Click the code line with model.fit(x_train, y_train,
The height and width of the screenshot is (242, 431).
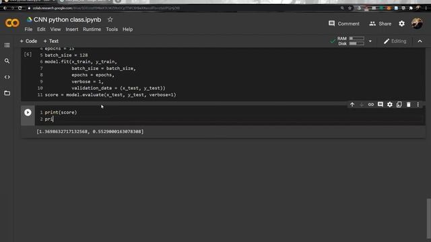(x=81, y=62)
